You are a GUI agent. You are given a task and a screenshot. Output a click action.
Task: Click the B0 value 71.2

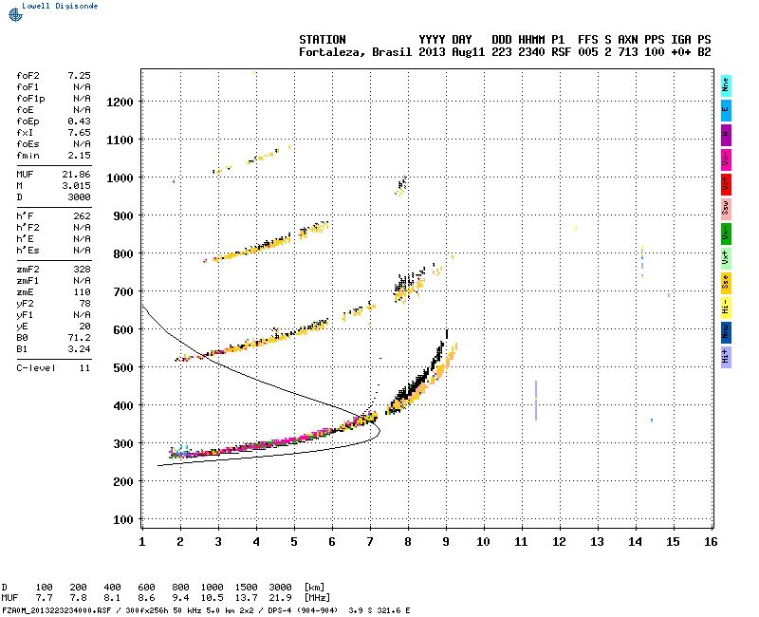click(x=80, y=338)
